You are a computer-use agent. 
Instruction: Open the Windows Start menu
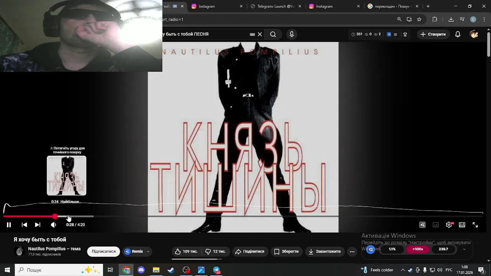[x=7, y=270]
